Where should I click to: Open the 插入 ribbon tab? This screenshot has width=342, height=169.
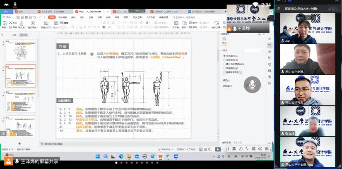(73, 17)
